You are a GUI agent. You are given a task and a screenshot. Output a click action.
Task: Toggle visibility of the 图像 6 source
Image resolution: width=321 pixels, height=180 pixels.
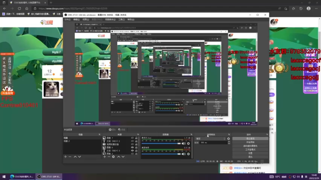coord(132,147)
